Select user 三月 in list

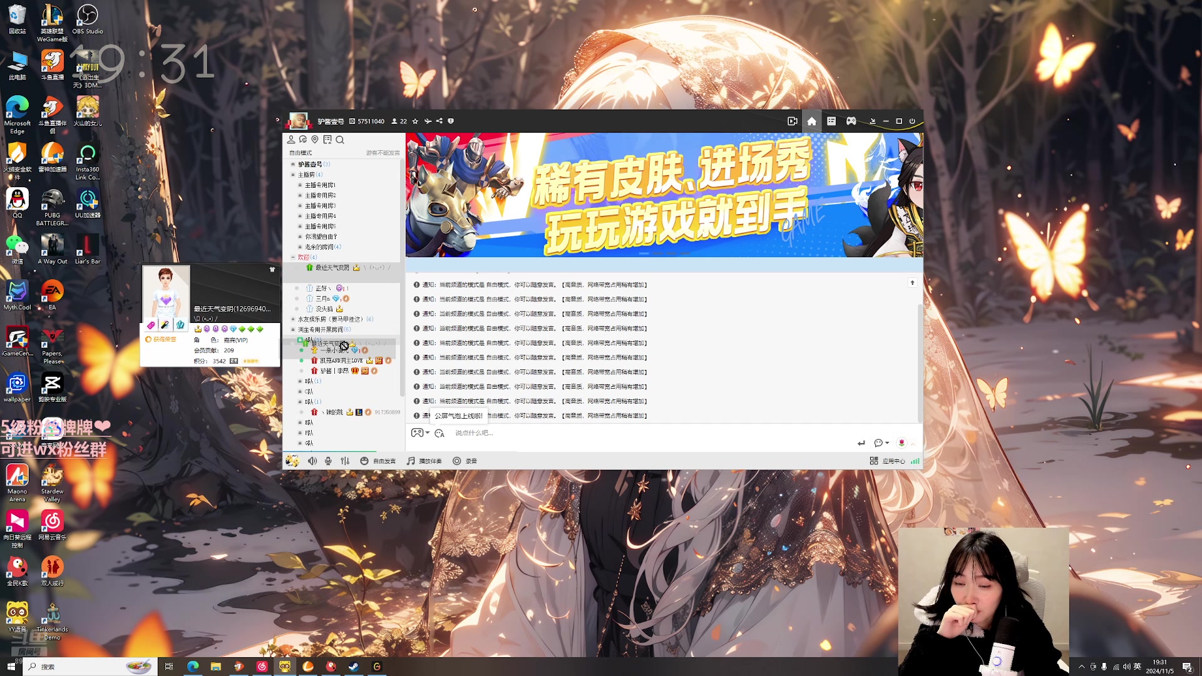[323, 299]
